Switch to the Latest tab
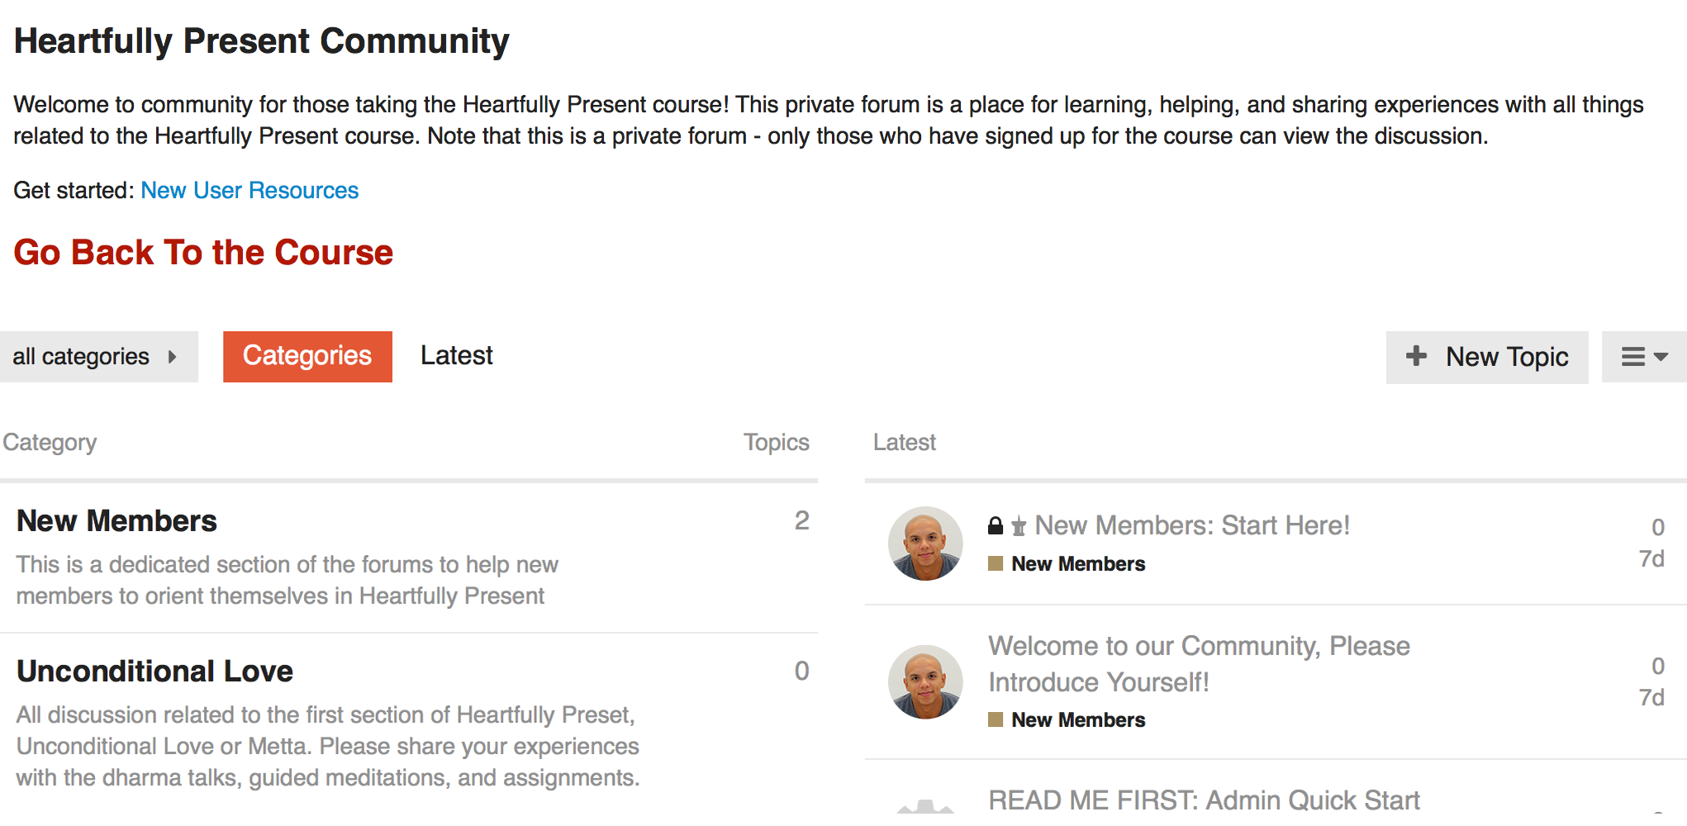Image resolution: width=1687 pixels, height=826 pixels. [457, 356]
